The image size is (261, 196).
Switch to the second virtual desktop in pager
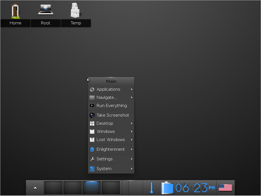72,188
